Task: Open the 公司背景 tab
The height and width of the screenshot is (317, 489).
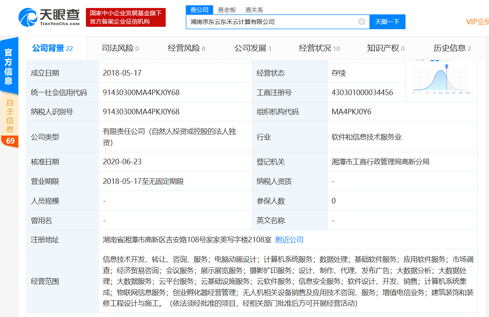Action: tap(52, 48)
